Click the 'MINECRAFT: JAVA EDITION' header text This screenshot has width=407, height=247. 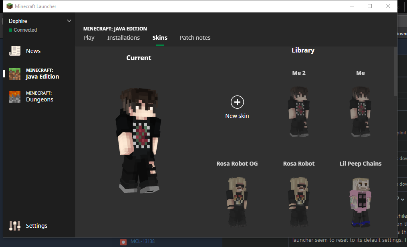pyautogui.click(x=115, y=28)
